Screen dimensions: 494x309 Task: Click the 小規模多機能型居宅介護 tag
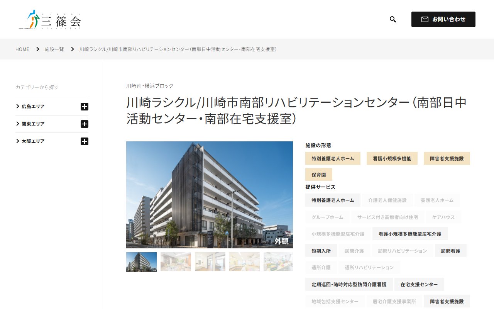[338, 234]
